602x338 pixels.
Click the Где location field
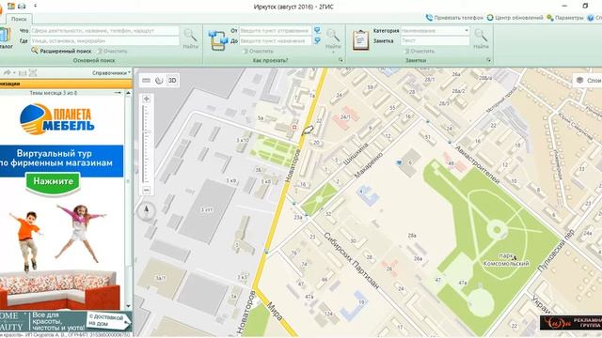point(104,40)
